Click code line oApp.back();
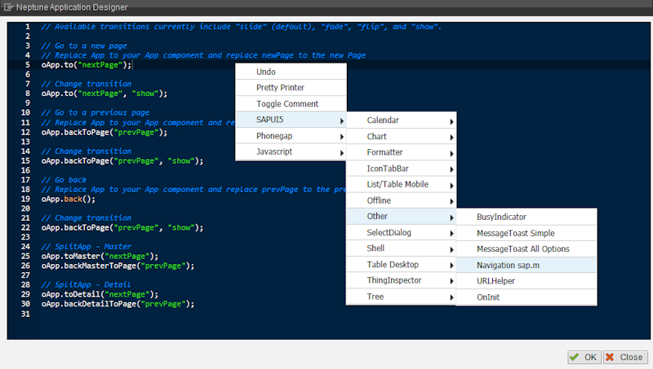 click(69, 199)
